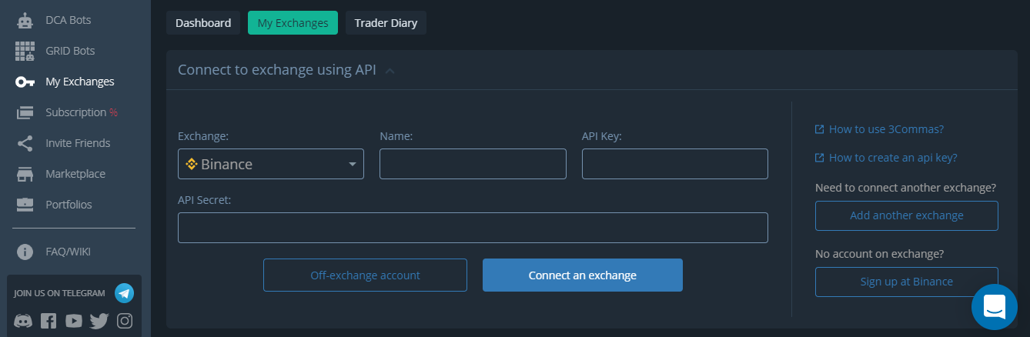
Task: Open the live chat bubble
Action: pos(994,307)
